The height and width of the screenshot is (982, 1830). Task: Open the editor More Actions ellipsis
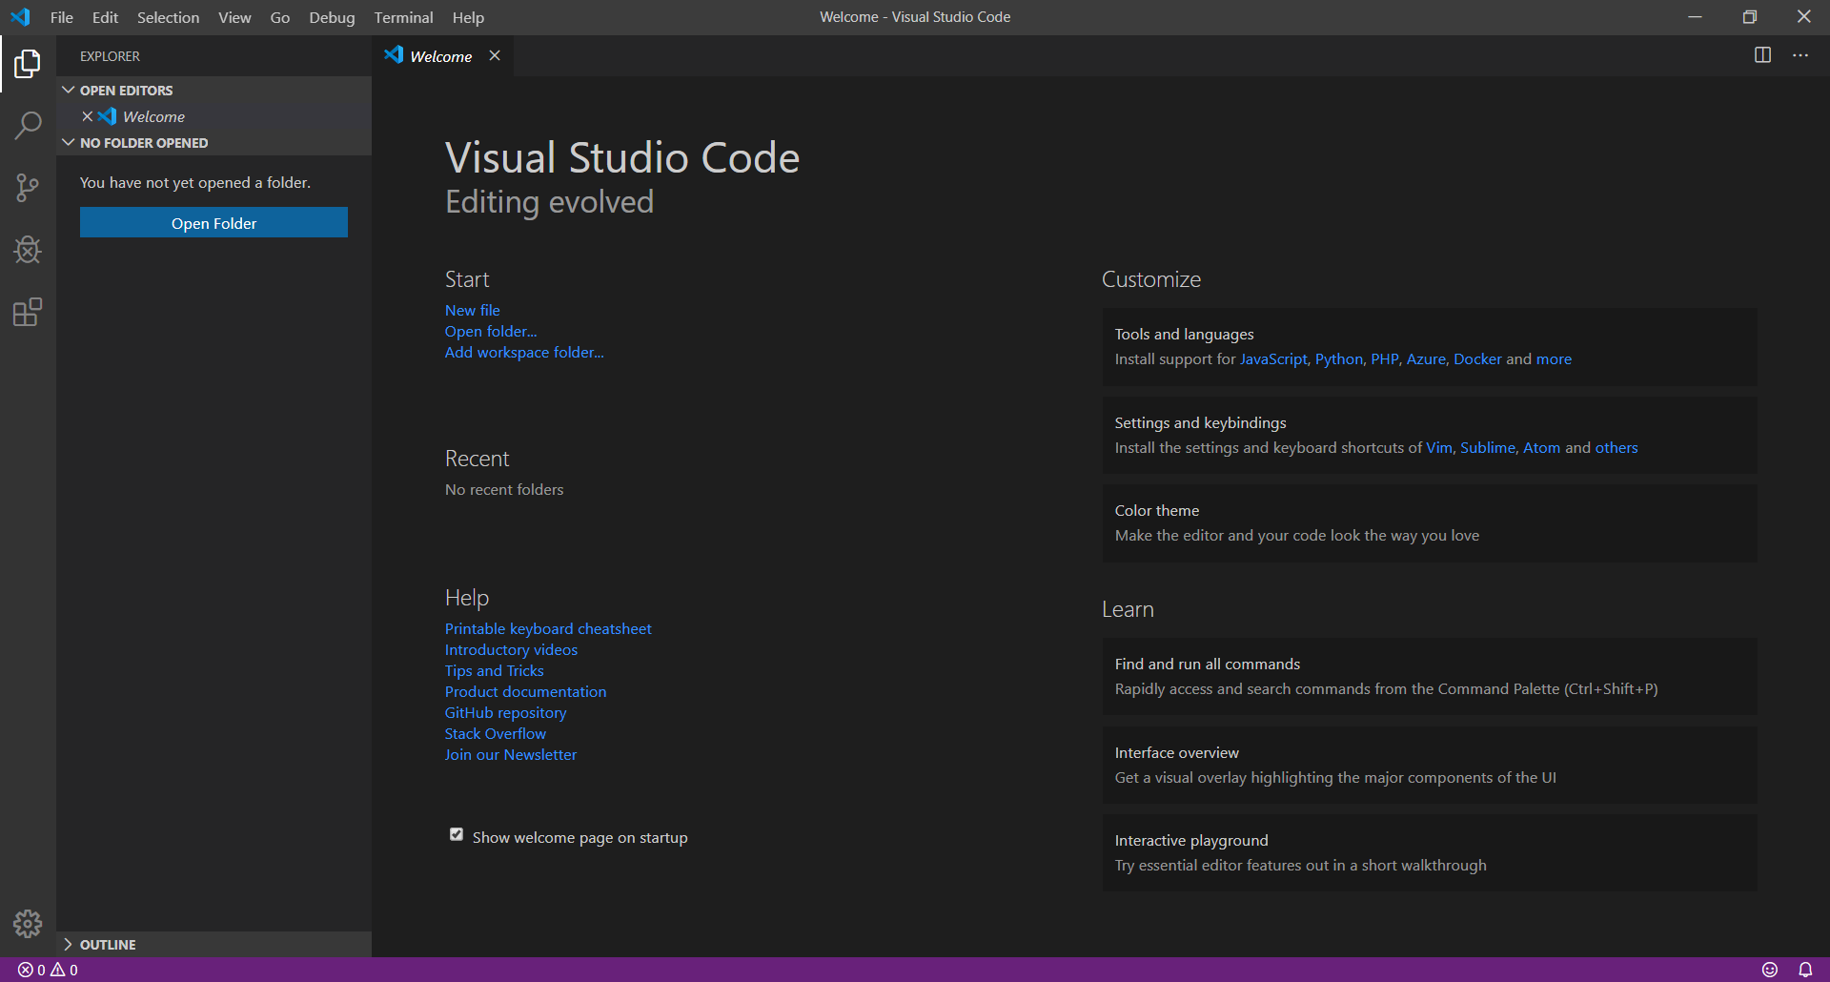coord(1800,55)
